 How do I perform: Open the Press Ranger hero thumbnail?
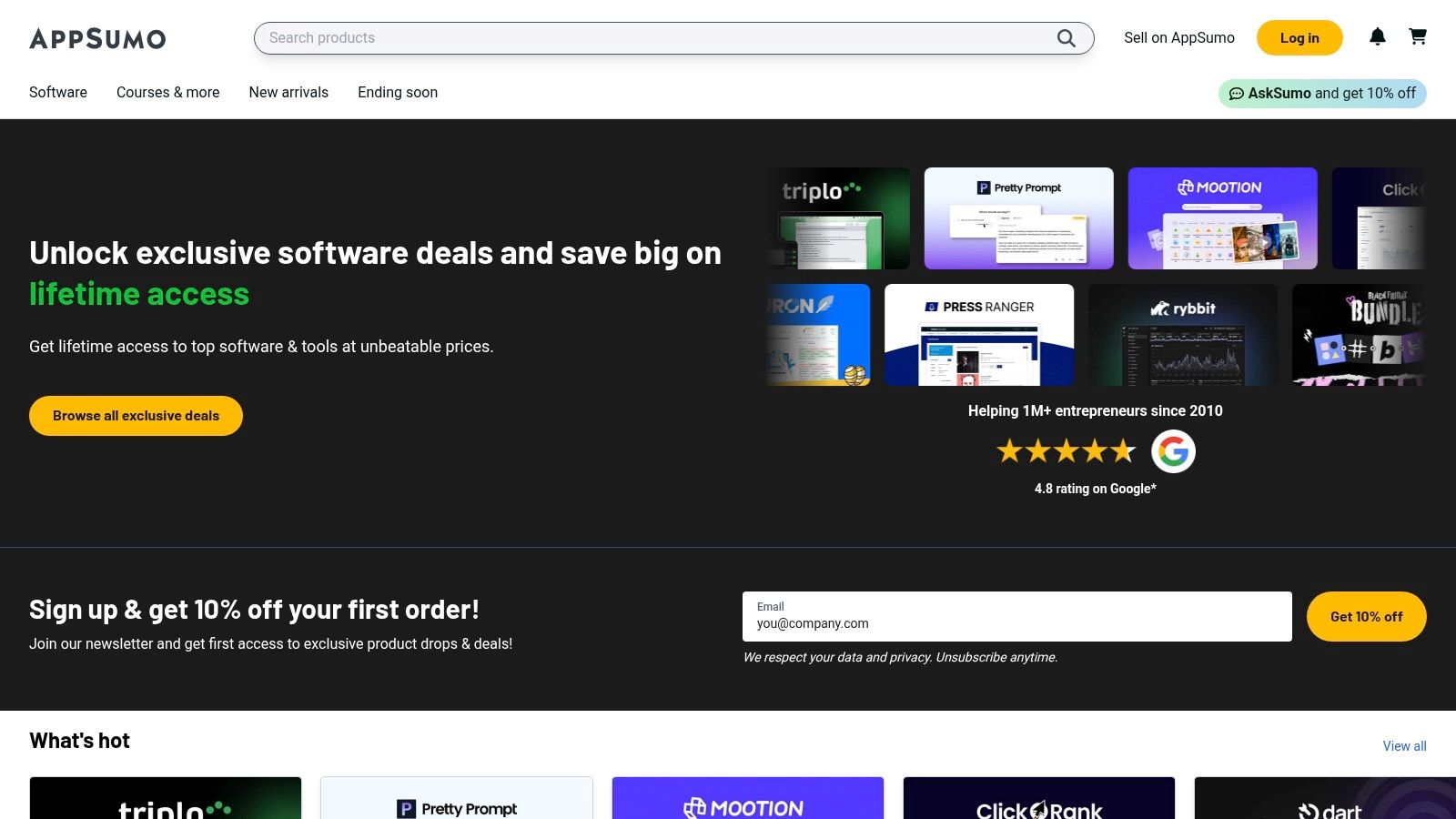pyautogui.click(x=979, y=335)
